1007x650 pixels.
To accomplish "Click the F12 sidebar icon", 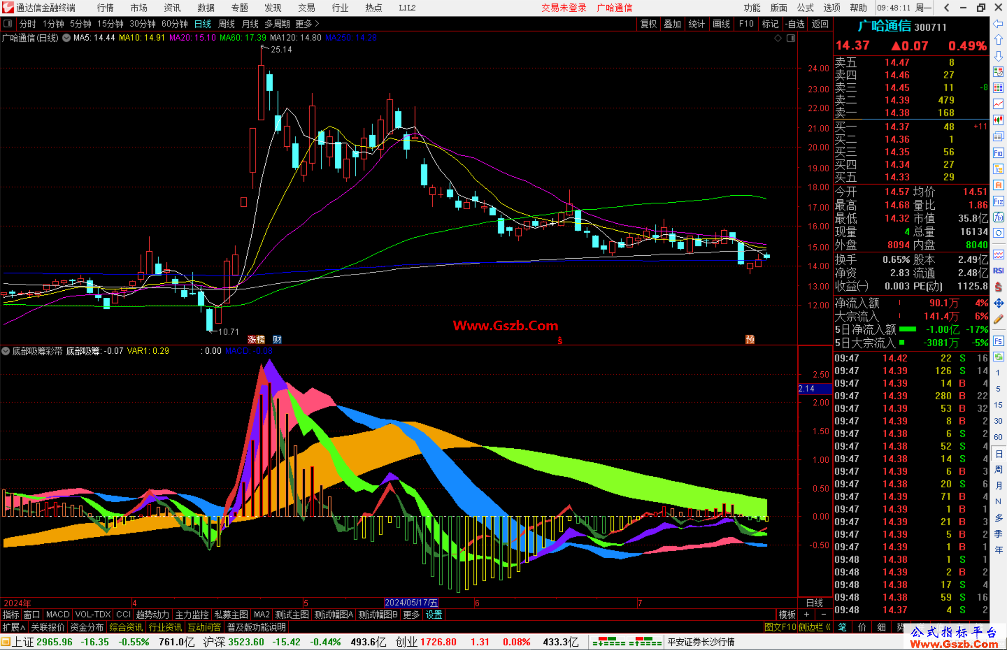I will pyautogui.click(x=998, y=201).
